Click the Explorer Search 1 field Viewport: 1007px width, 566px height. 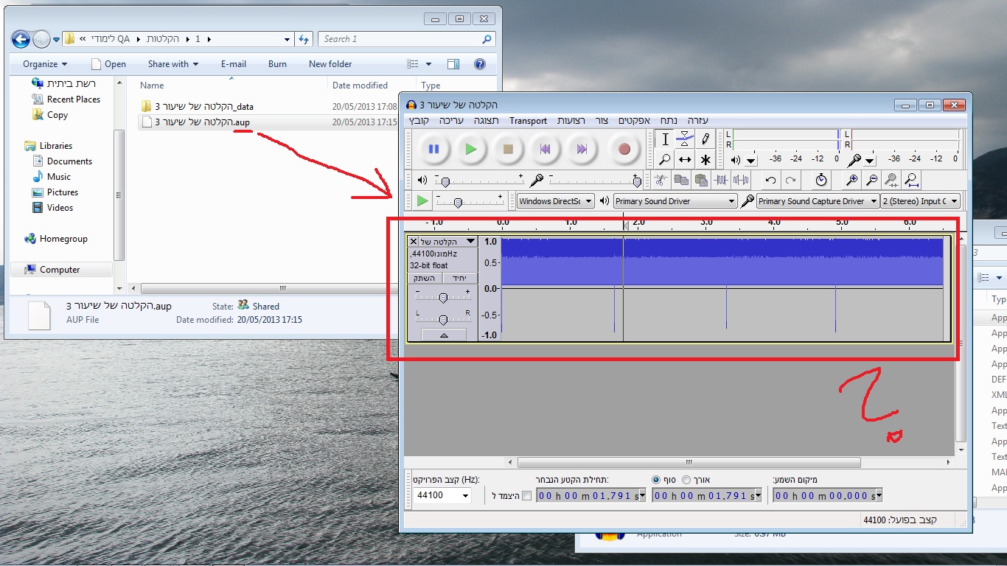pyautogui.click(x=407, y=39)
